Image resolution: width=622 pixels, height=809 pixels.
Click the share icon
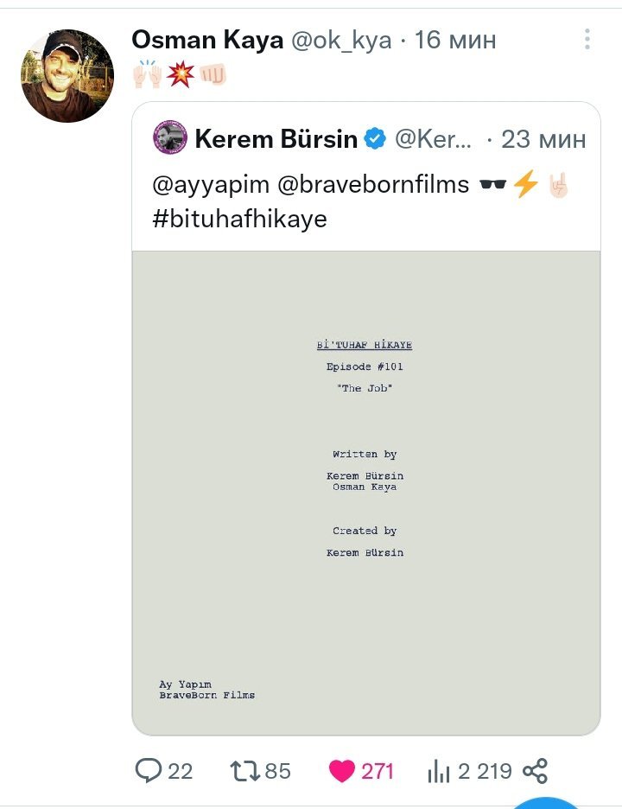(536, 770)
